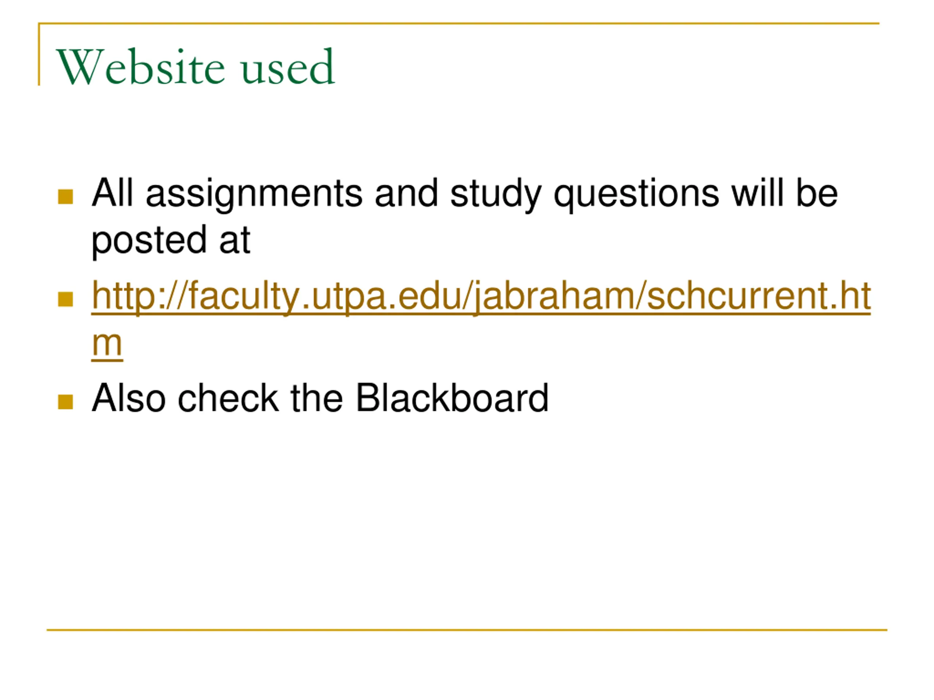Click the word "used" in the title

tap(288, 67)
